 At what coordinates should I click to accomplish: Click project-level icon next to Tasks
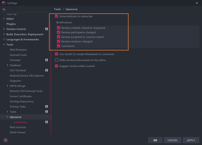(x=46, y=112)
